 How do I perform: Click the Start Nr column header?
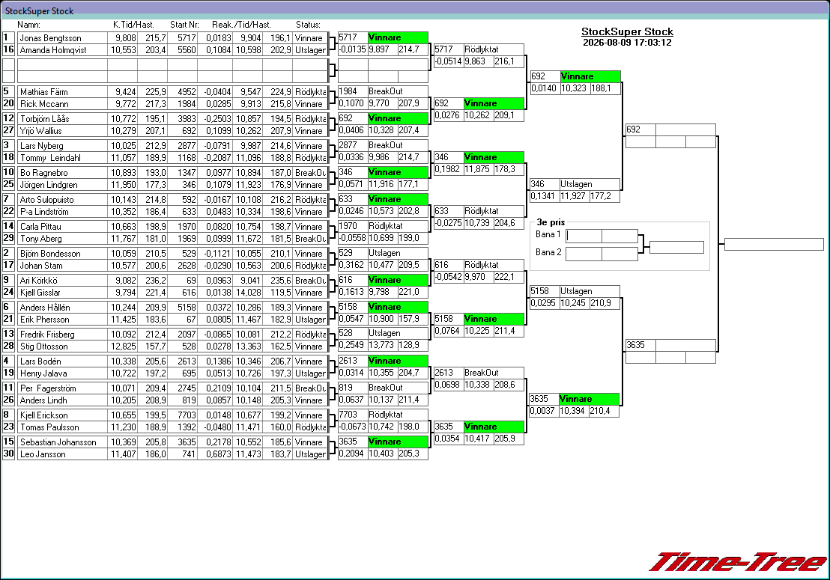[185, 25]
